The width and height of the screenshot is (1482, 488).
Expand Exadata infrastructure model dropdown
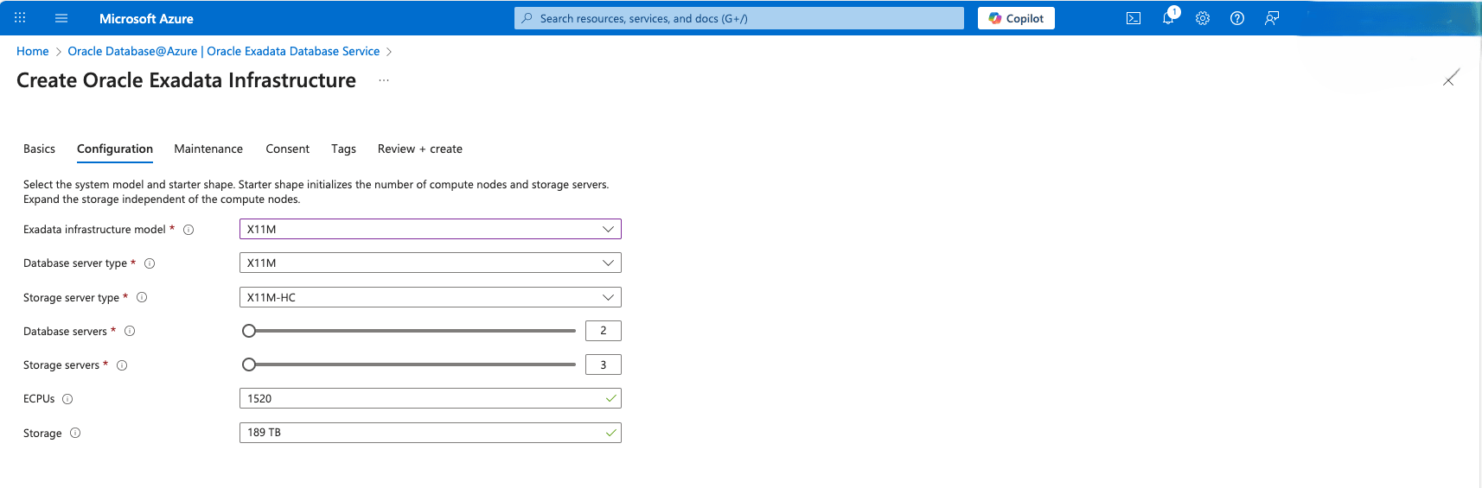[431, 229]
